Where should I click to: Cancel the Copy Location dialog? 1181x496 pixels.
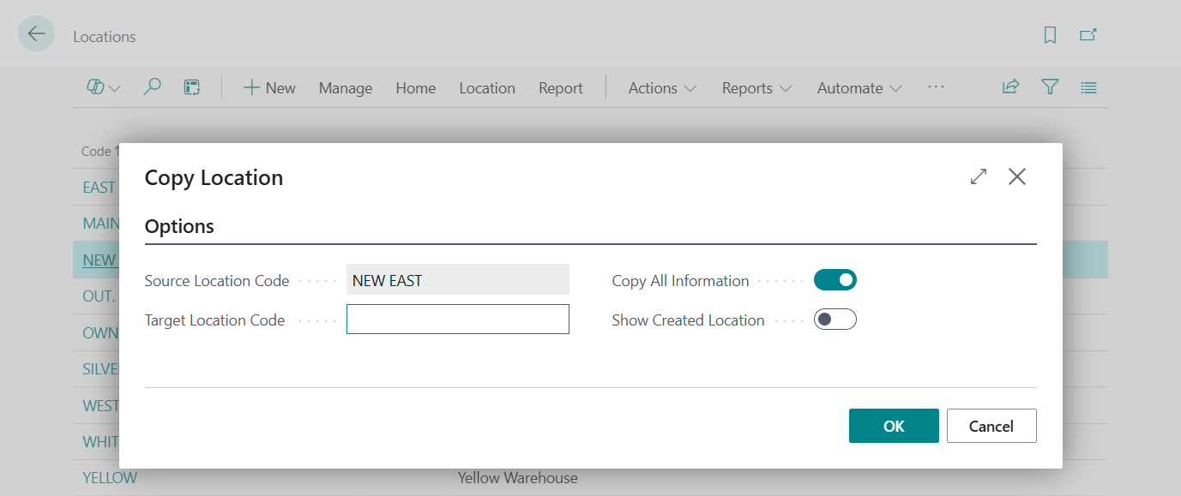991,426
